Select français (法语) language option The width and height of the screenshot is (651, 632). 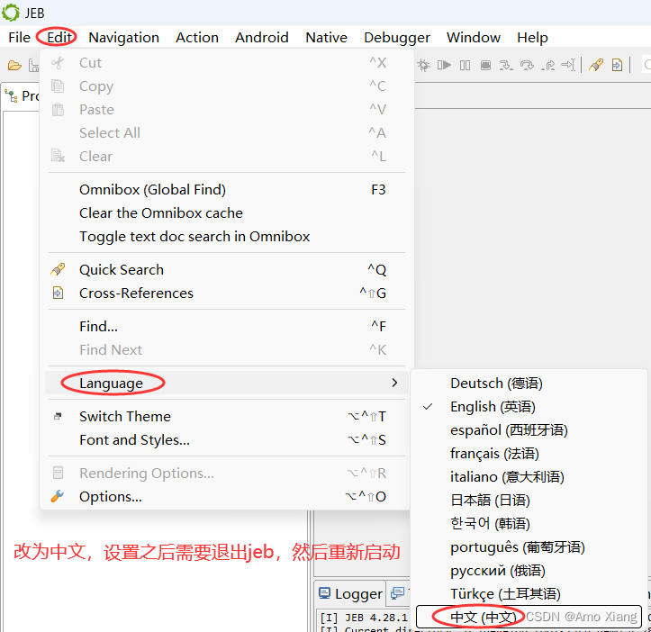click(x=529, y=454)
